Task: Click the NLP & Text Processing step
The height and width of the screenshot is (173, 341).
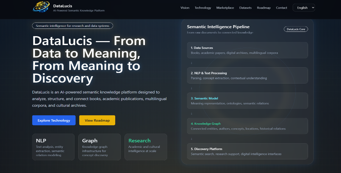Action: (x=247, y=75)
